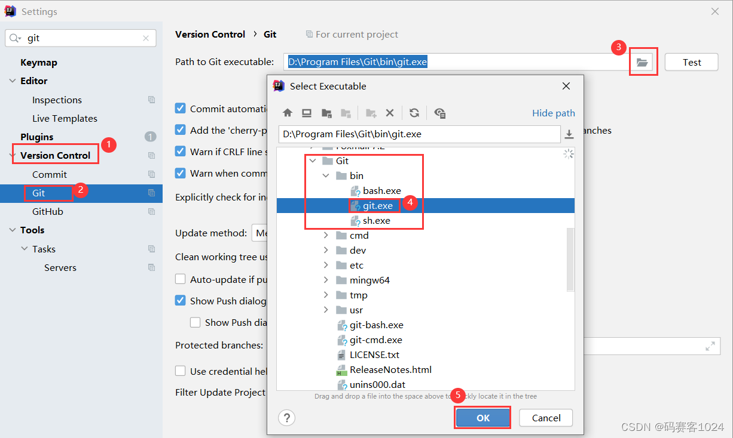Enable Use credential helper checkbox
This screenshot has height=438, width=733.
pos(180,371)
